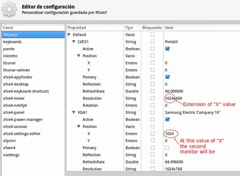Toggle VGA1 Active value checkbox
240x176 pixels.
click(x=168, y=120)
